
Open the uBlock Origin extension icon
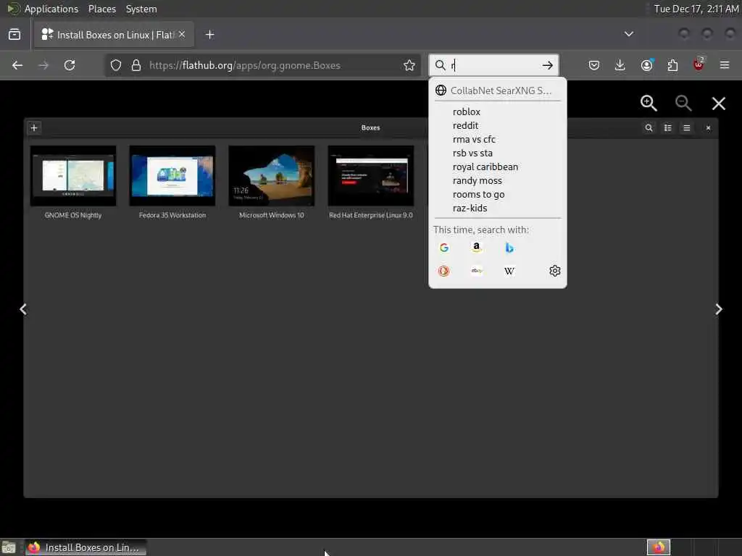tap(699, 65)
